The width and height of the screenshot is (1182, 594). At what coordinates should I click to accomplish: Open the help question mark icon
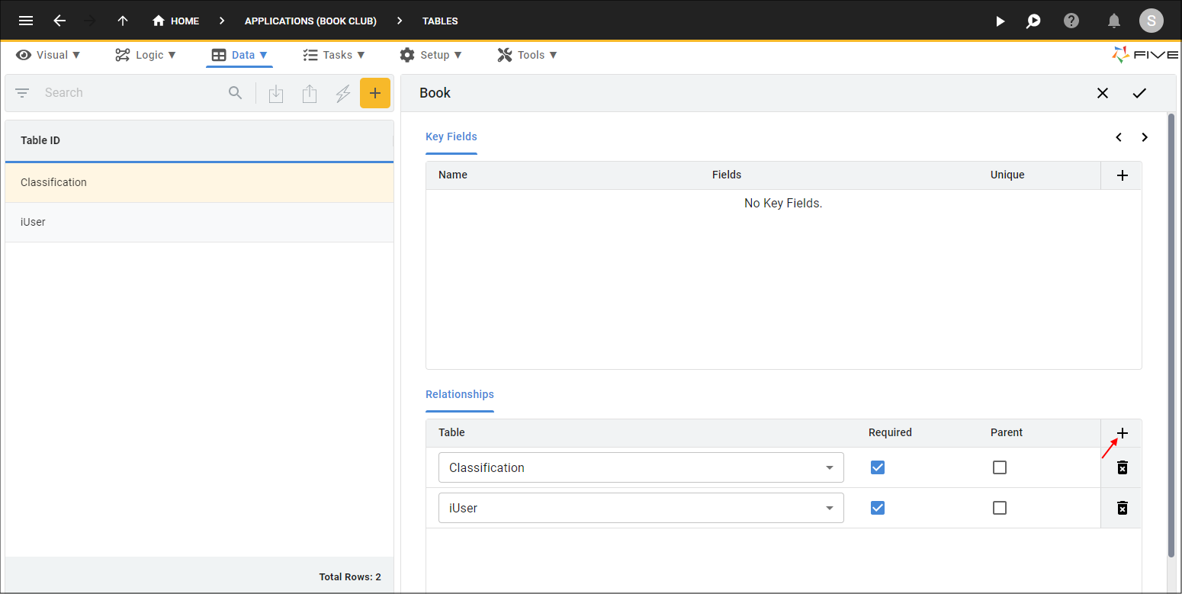point(1071,21)
